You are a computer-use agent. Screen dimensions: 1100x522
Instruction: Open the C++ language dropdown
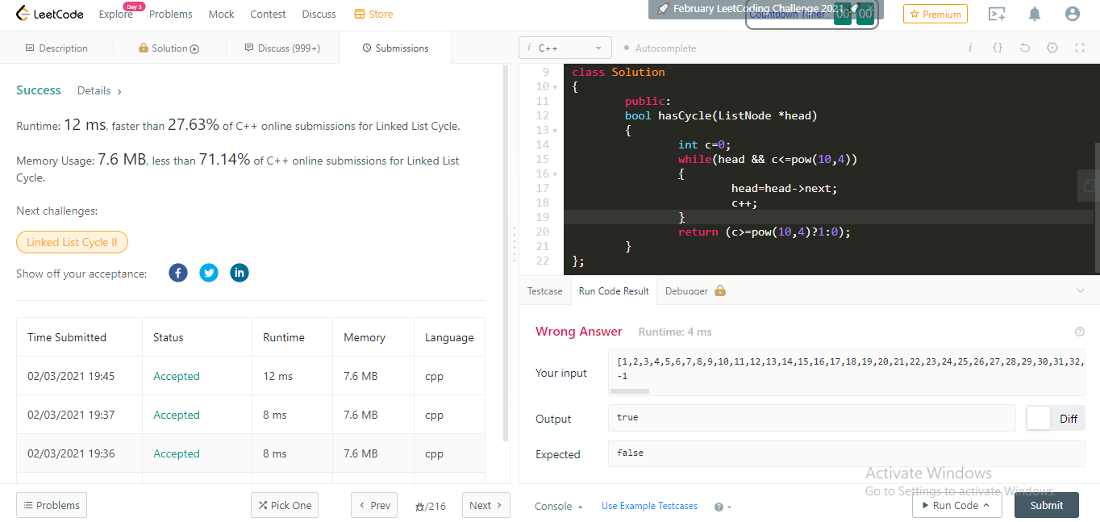[x=565, y=48]
